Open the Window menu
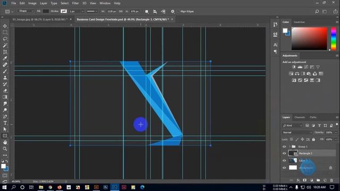The image size is (340, 191). point(105,3)
